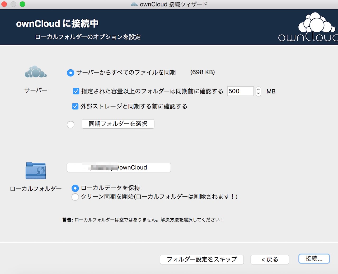Click the size limit stepper arrows
This screenshot has height=274, width=338.
(x=259, y=91)
